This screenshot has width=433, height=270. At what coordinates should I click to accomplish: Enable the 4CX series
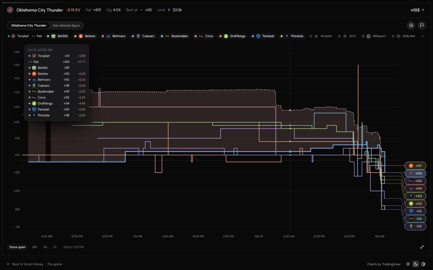(347, 36)
